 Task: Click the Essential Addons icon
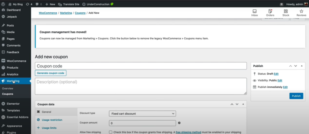(3, 117)
